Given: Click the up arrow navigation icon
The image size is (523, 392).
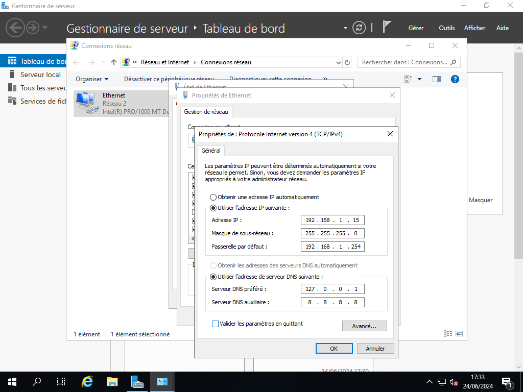Looking at the screenshot, I should coord(114,62).
